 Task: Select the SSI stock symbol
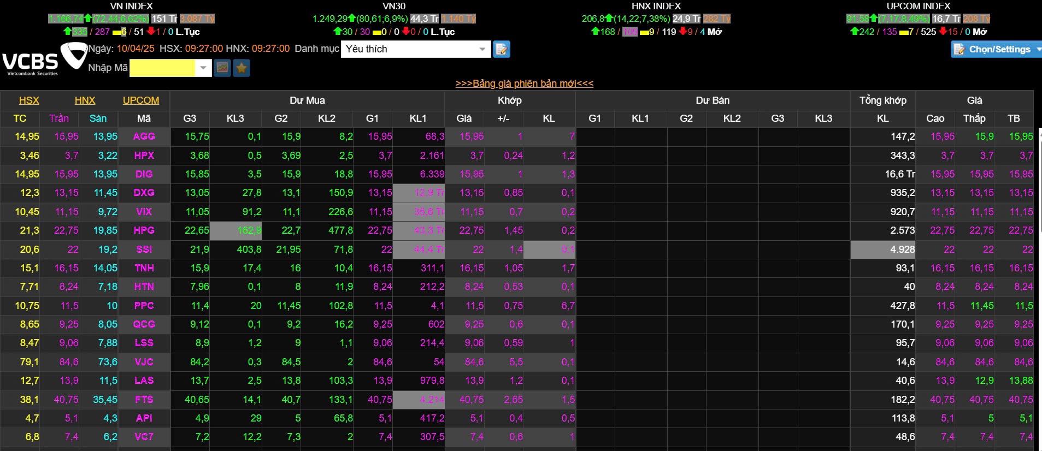144,250
